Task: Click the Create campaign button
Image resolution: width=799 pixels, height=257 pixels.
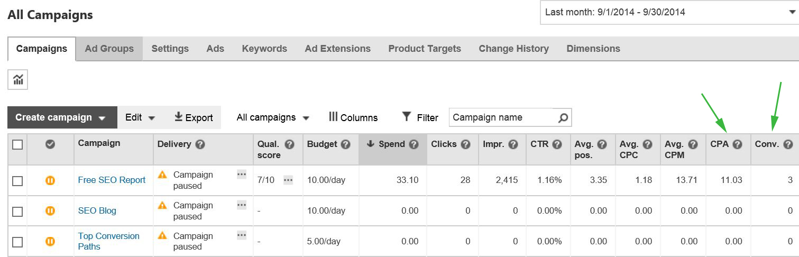Action: click(62, 117)
